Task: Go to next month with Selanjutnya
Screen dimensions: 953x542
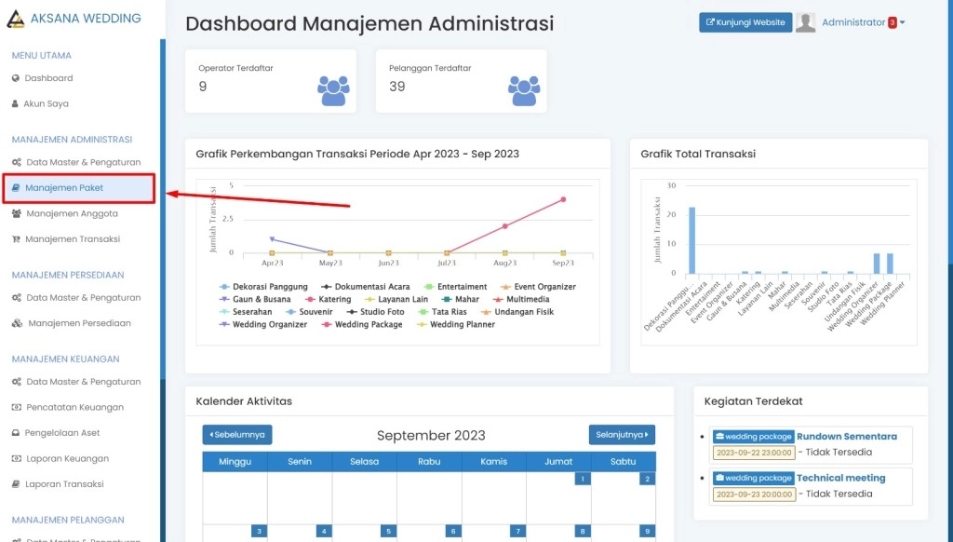Action: coord(622,435)
